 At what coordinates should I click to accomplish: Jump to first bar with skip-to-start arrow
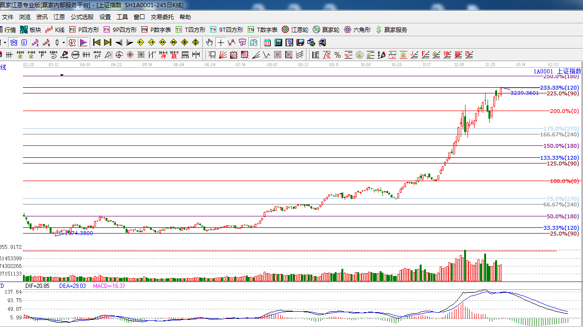(96, 42)
